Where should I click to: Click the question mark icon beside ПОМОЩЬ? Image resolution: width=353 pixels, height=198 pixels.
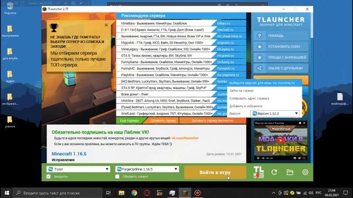[x=260, y=36]
